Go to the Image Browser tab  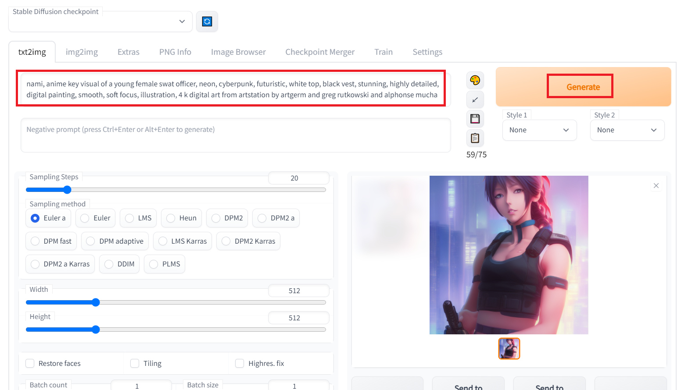coord(238,52)
